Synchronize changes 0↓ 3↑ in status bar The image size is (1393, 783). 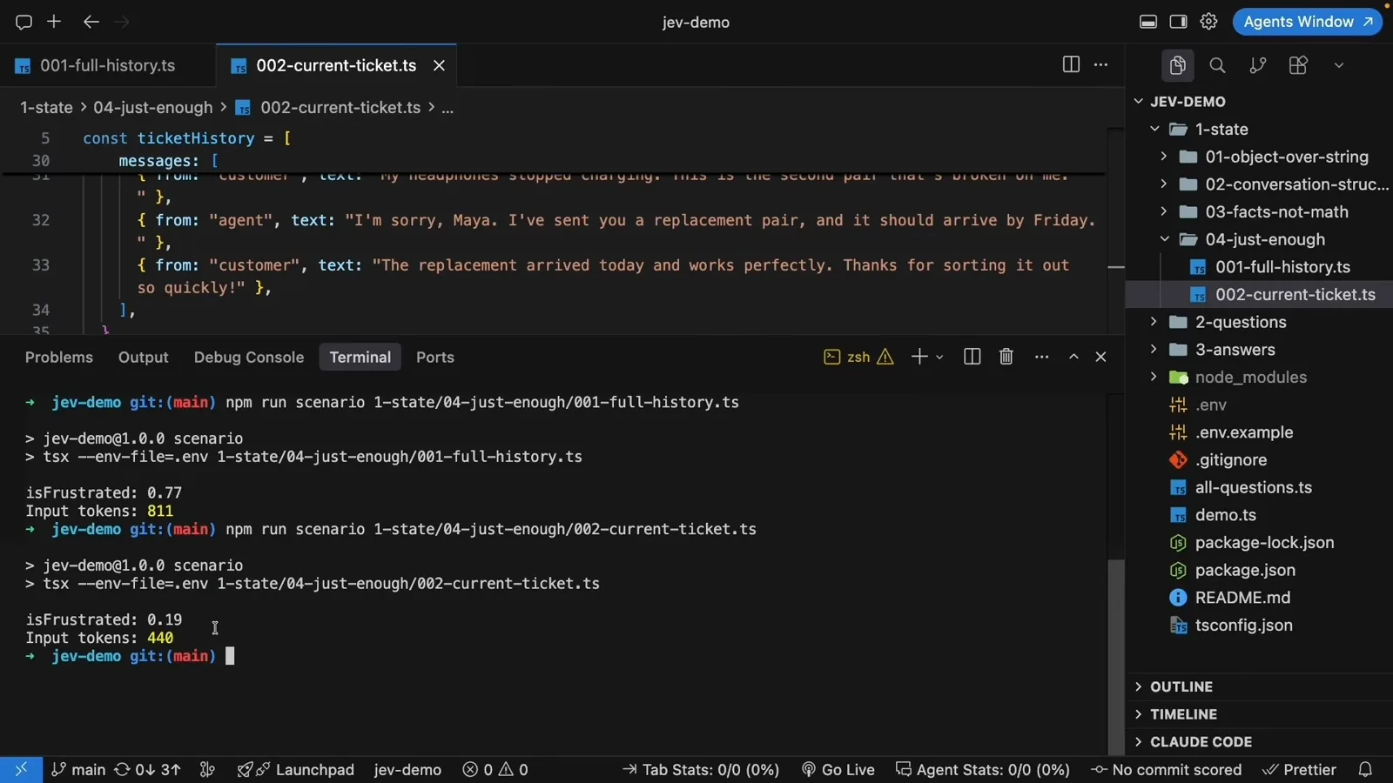click(148, 769)
